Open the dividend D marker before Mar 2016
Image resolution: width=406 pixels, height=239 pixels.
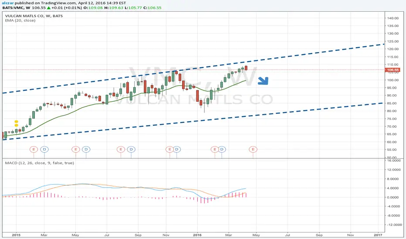[222, 149]
